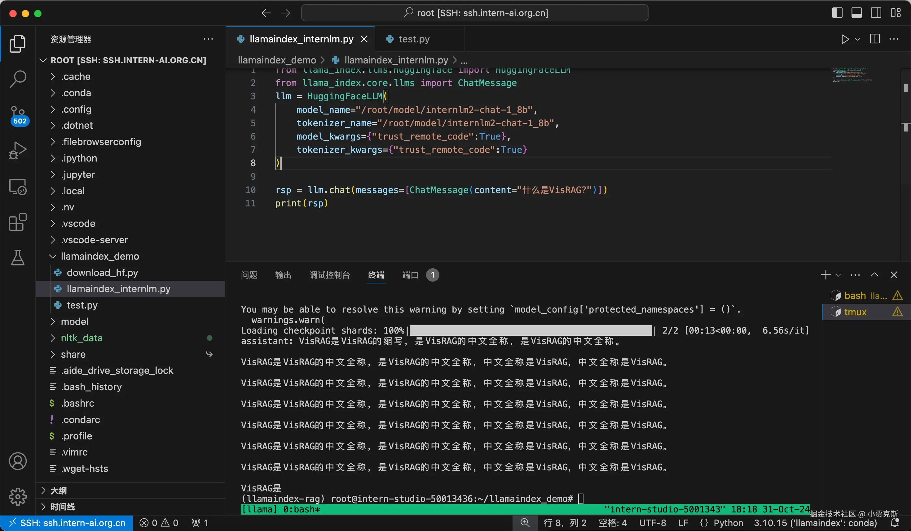Click the SSH remote host status button
The height and width of the screenshot is (531, 911).
[x=67, y=523]
